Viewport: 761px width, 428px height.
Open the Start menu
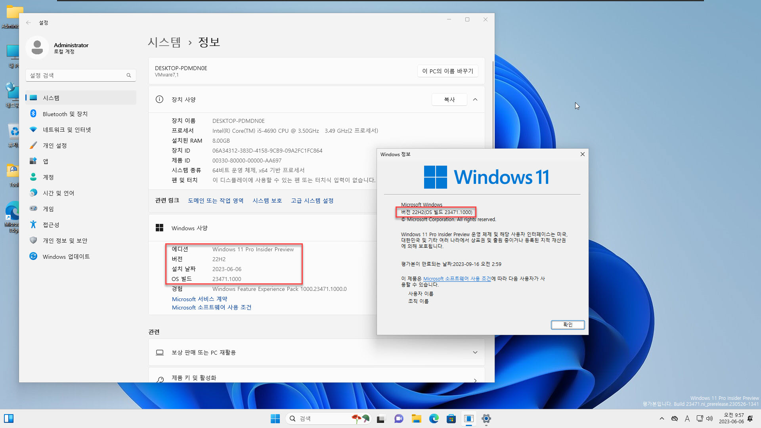275,418
